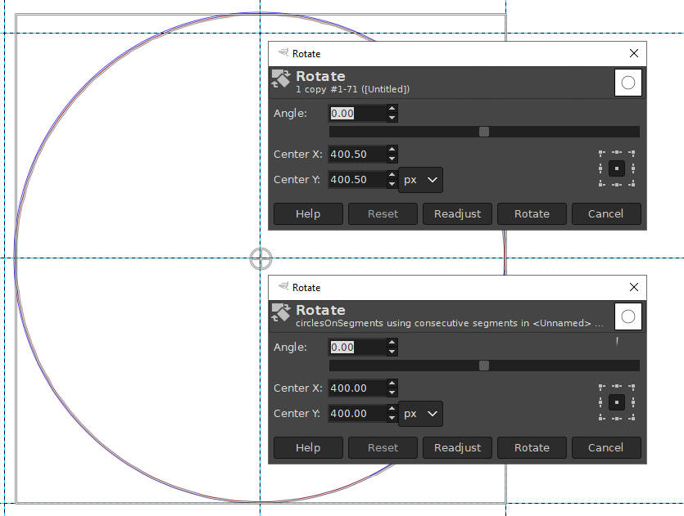Open px unit dropdown in lower dialog
The height and width of the screenshot is (516, 684).
420,414
